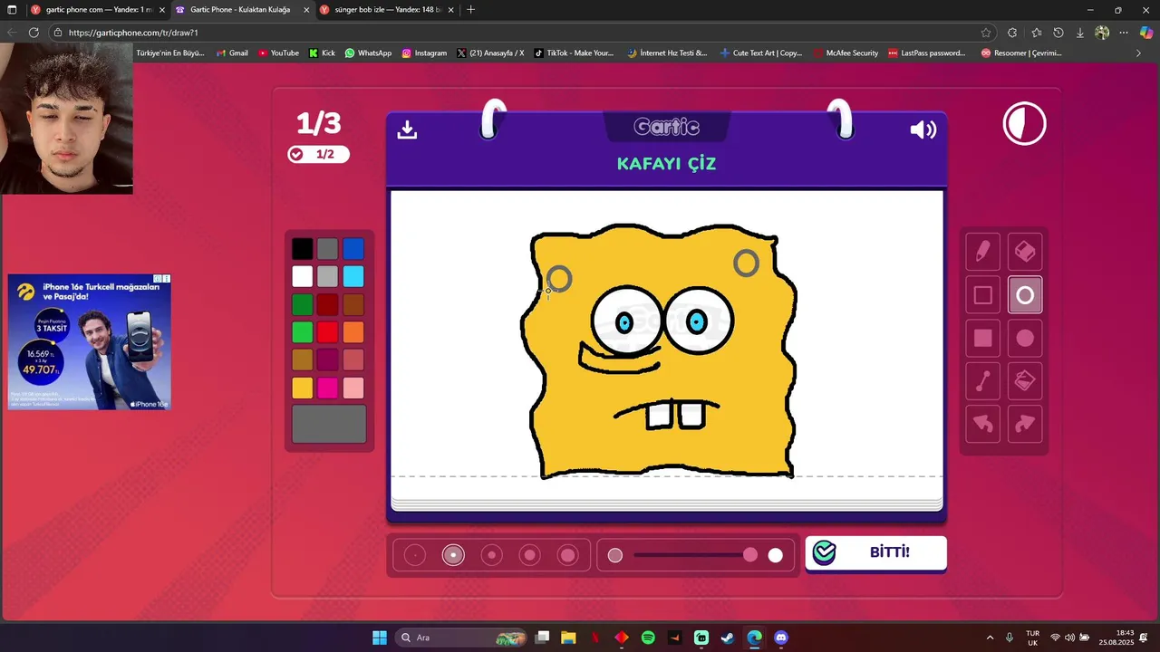Open browser settings and more menu
This screenshot has height=652, width=1160.
(1124, 33)
